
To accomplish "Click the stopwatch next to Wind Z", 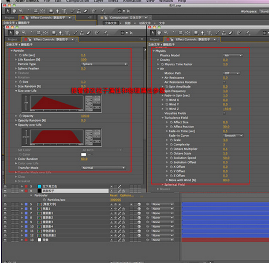I will [x=167, y=109].
